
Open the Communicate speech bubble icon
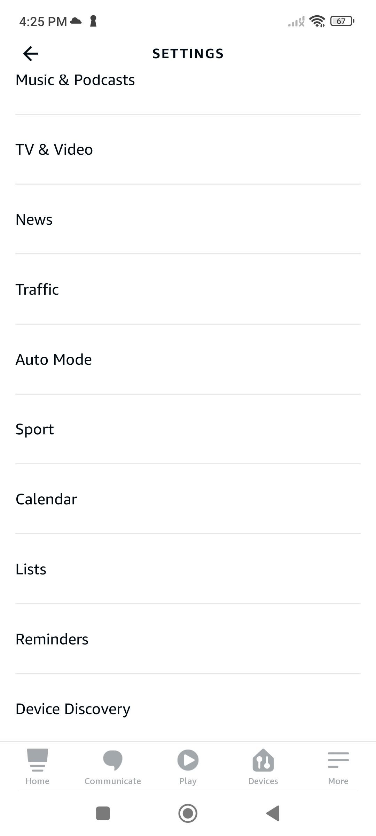pyautogui.click(x=112, y=759)
